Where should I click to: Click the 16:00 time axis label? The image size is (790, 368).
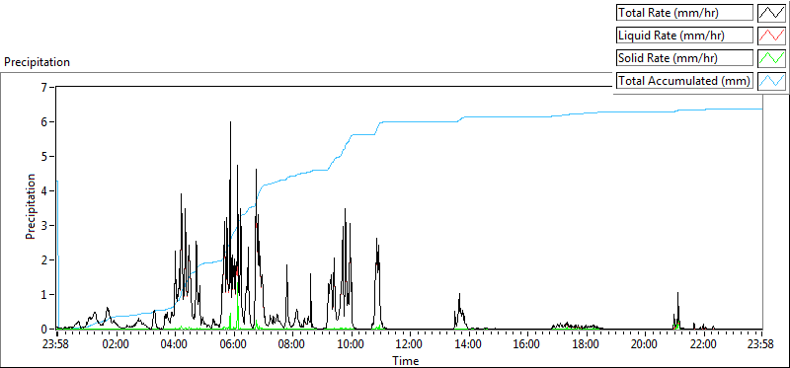[527, 345]
